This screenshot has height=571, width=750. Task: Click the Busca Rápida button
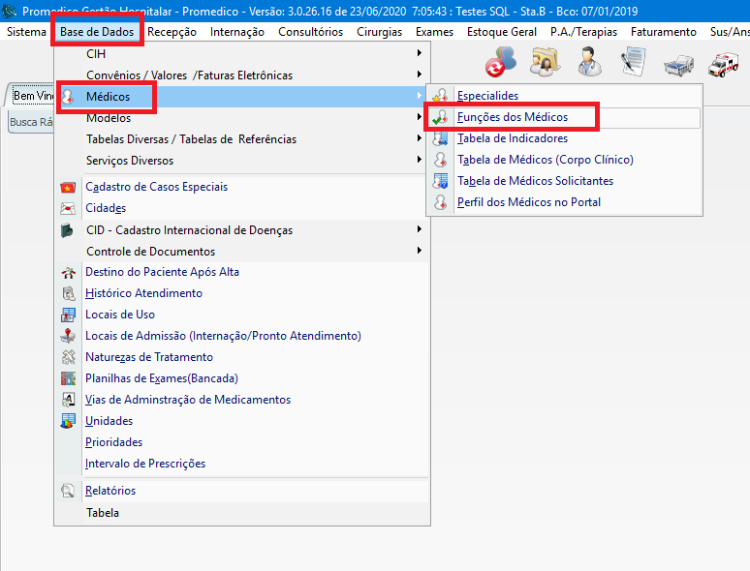[x=30, y=122]
